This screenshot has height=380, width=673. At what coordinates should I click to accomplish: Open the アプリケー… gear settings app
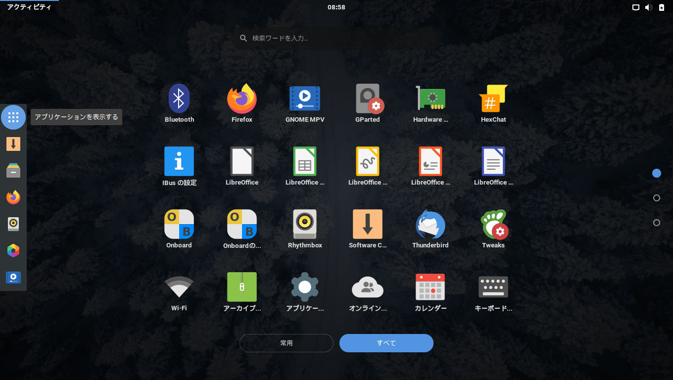pos(305,292)
